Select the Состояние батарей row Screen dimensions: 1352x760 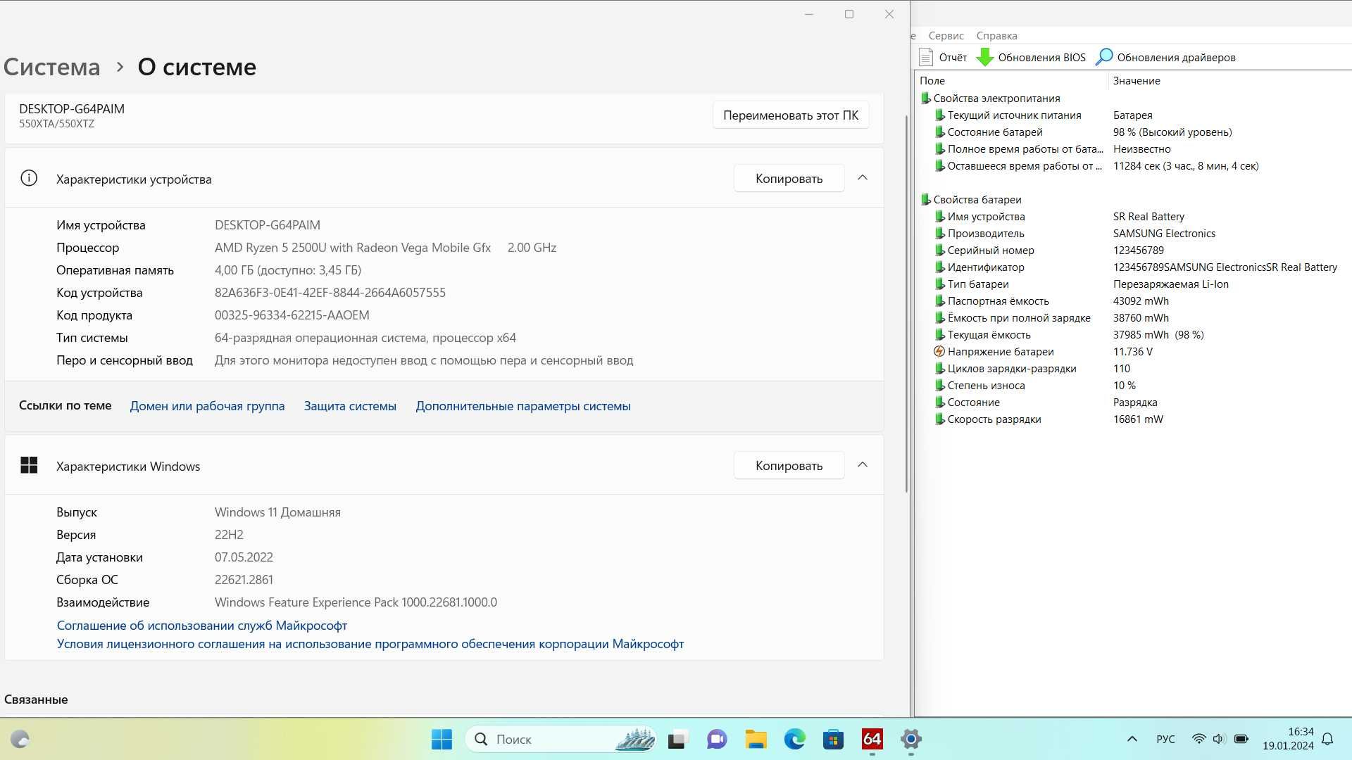1134,132
